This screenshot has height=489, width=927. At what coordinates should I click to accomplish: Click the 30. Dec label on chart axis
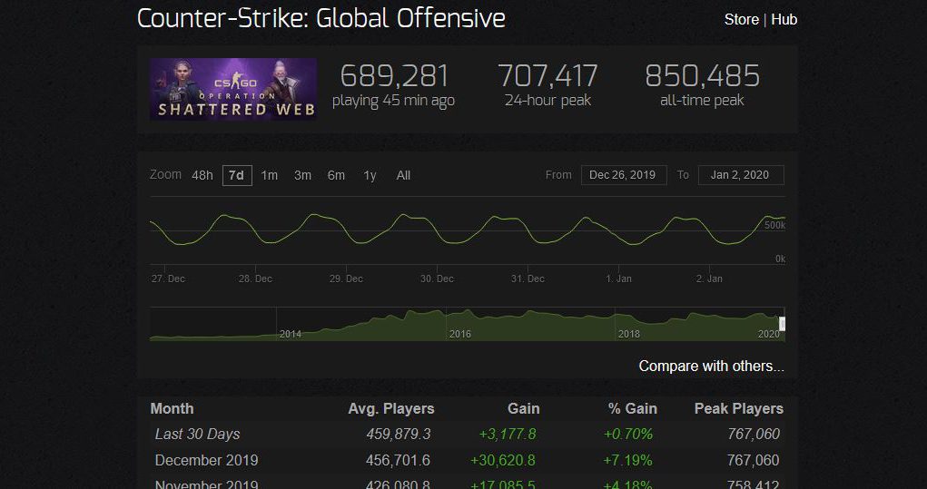437,279
